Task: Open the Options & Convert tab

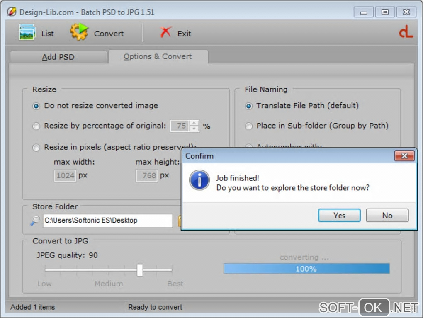Action: (158, 56)
